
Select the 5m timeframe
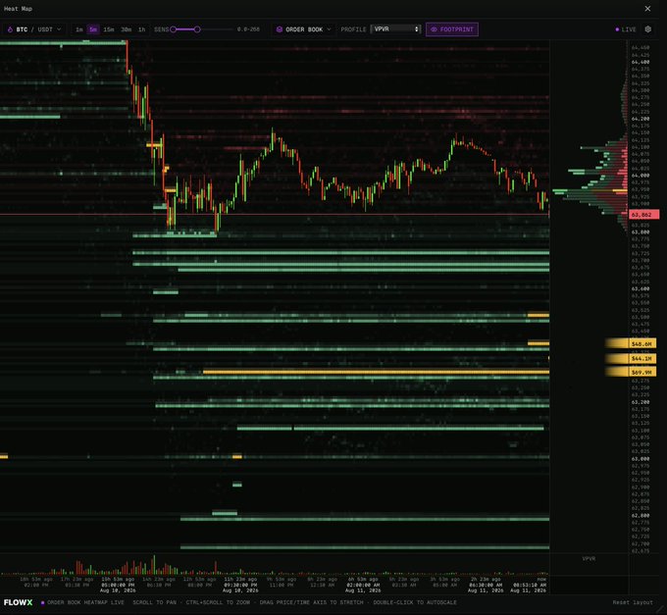(x=93, y=29)
